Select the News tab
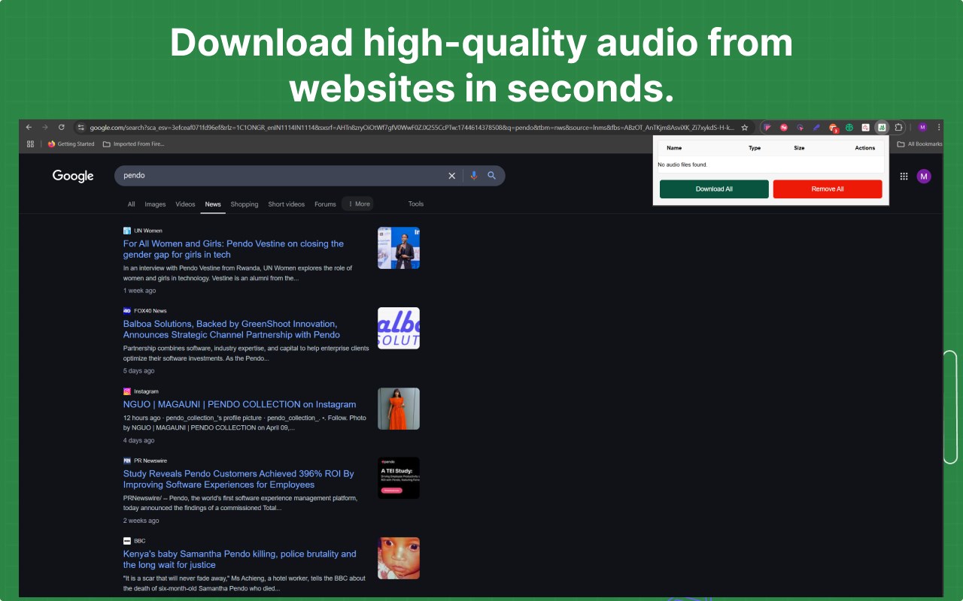The image size is (963, 601). coord(213,204)
